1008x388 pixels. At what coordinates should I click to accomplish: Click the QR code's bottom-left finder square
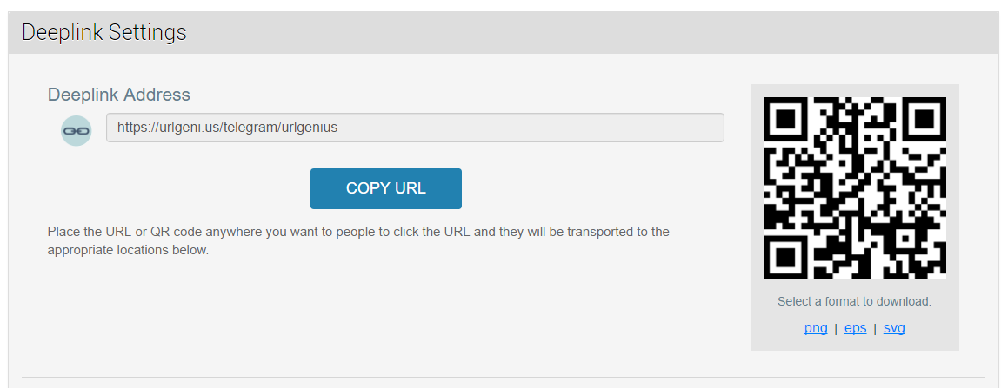pos(785,257)
